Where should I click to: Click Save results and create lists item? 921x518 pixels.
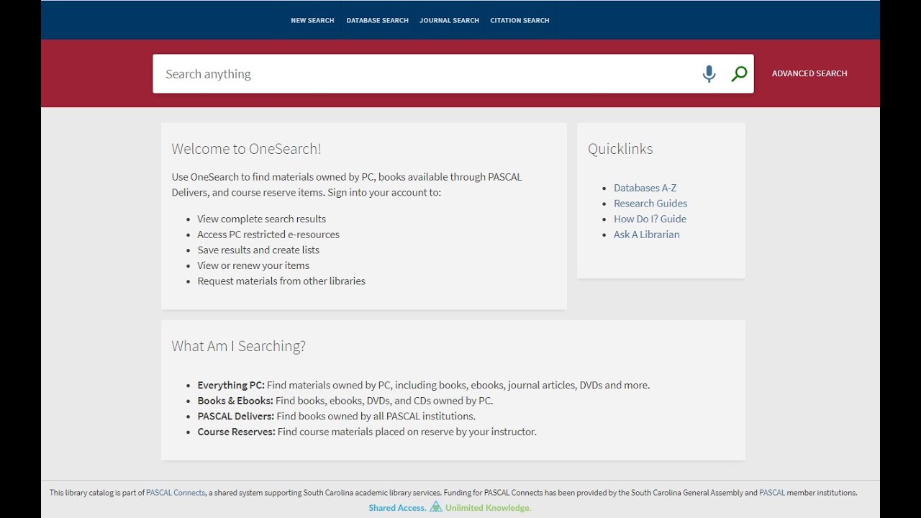coord(258,250)
